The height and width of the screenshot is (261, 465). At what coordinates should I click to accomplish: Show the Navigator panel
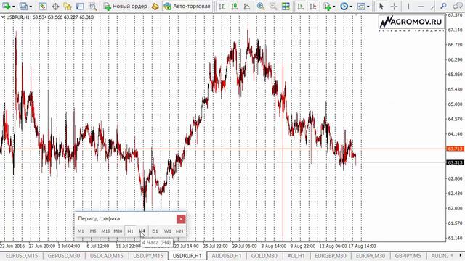click(68, 6)
